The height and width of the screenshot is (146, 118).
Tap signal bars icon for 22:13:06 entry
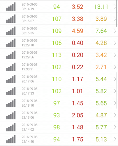(x=11, y=115)
